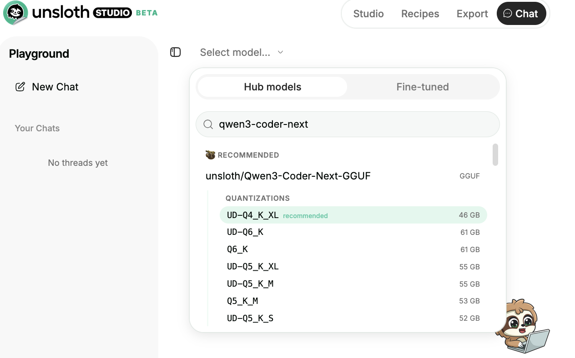
Task: Switch to the Fine-tuned tab
Action: 422,87
